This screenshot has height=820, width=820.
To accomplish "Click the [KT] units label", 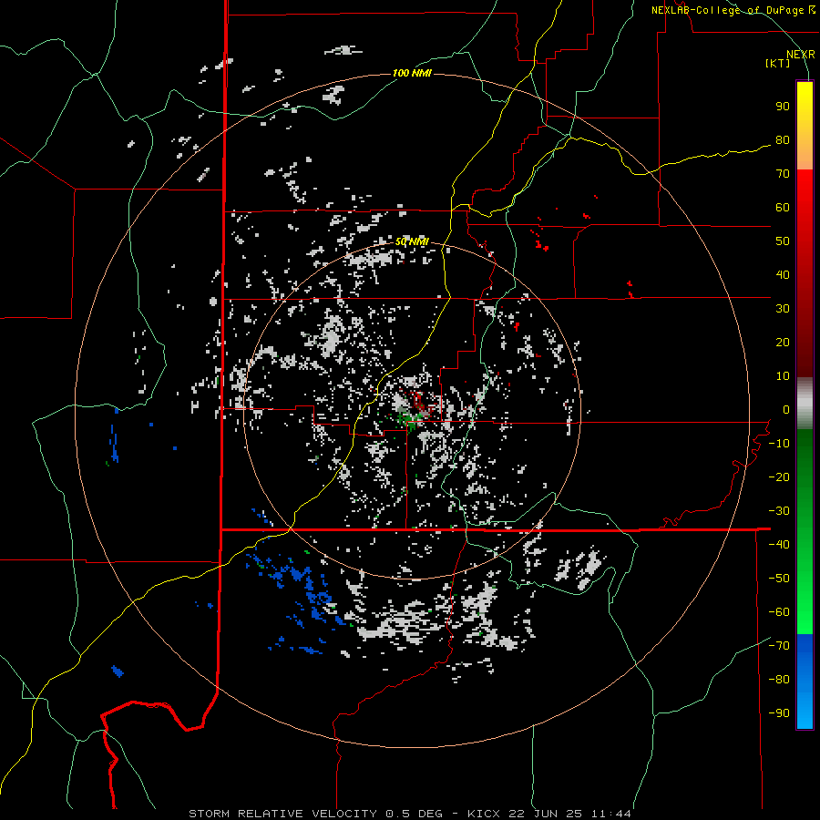I will tap(778, 63).
